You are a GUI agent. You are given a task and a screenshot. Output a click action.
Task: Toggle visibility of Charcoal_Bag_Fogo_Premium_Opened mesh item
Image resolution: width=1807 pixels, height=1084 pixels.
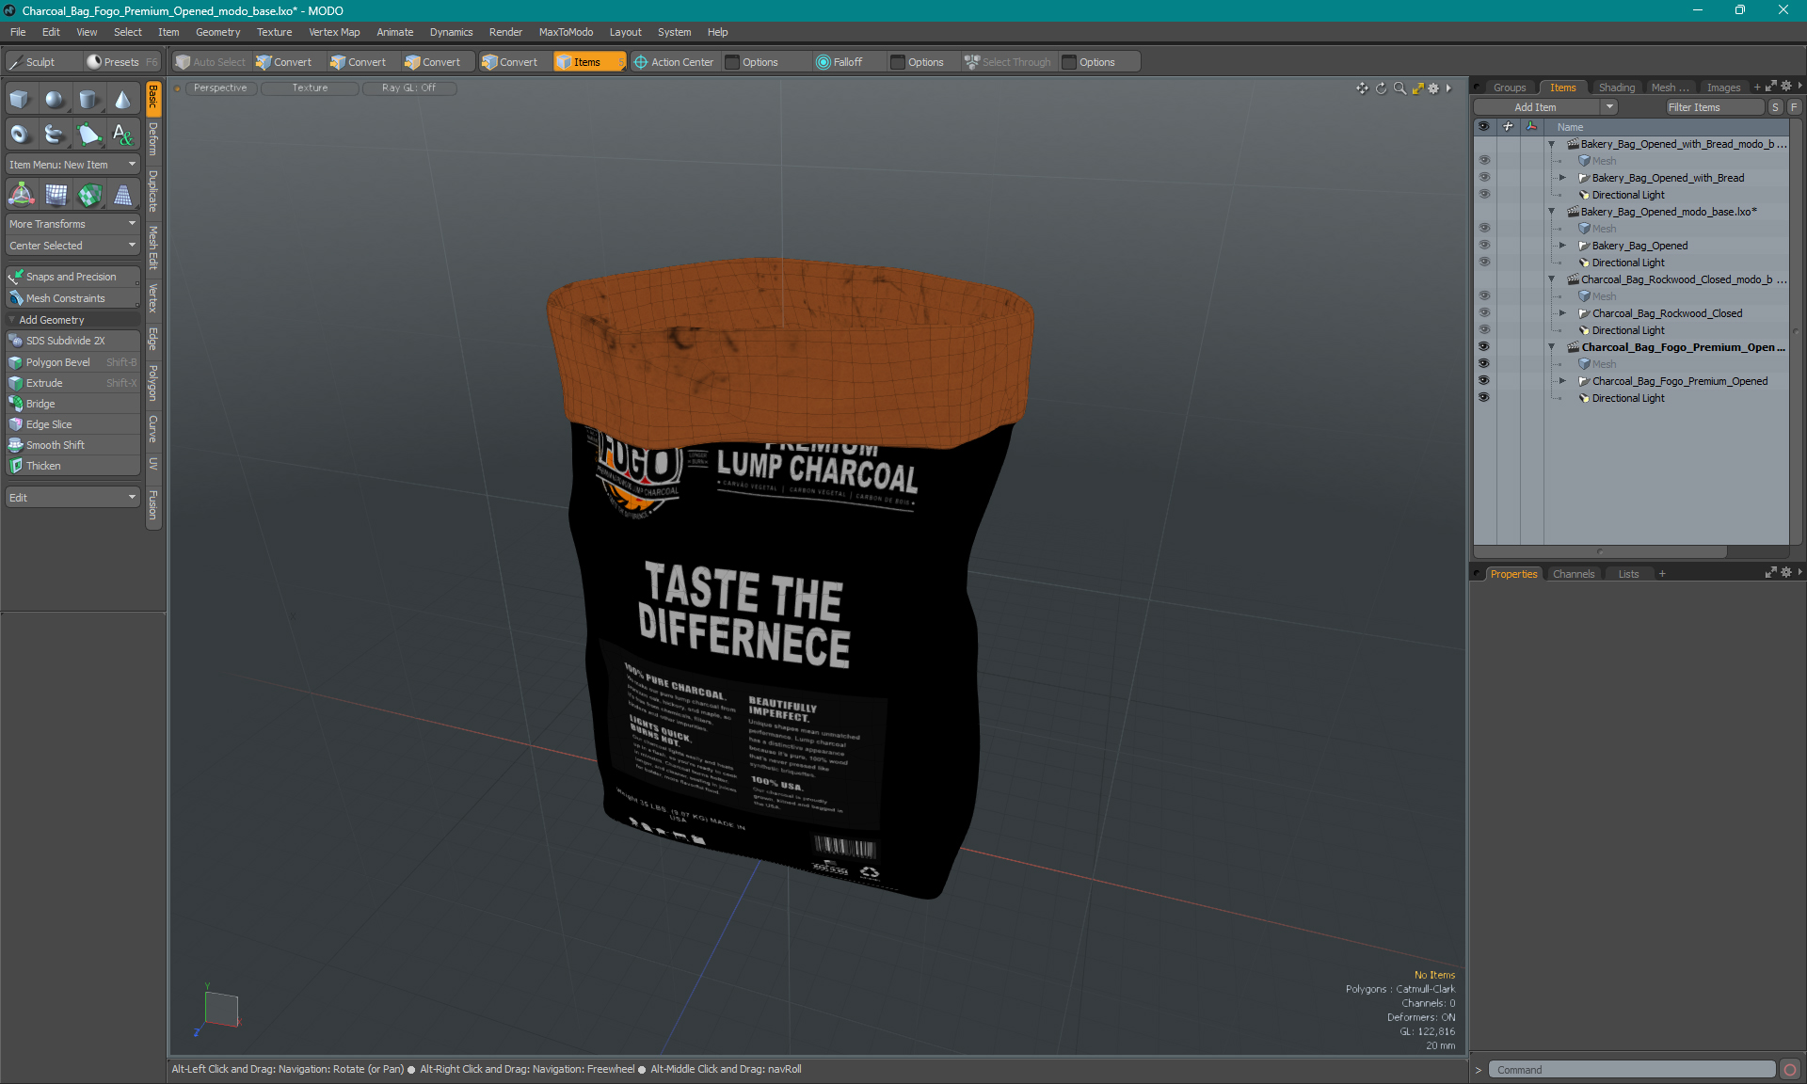pyautogui.click(x=1484, y=381)
